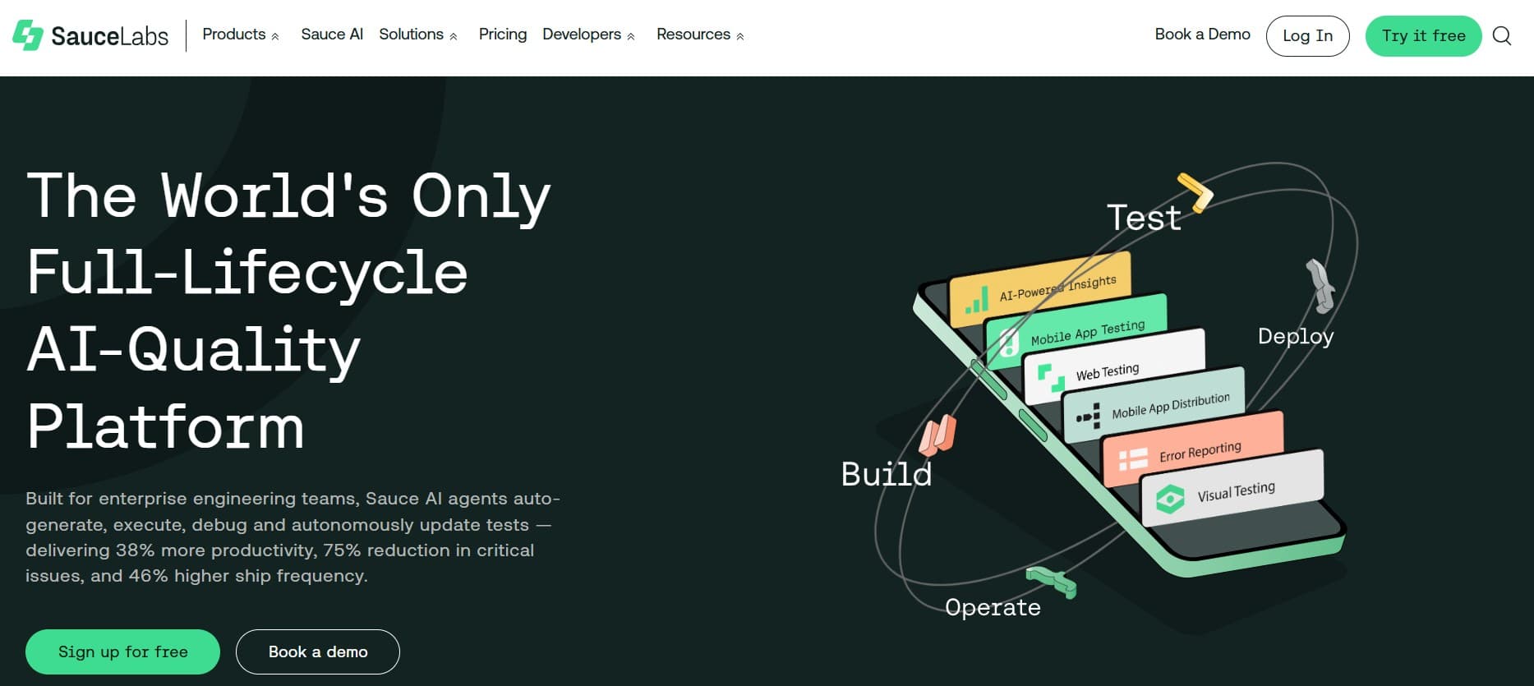The width and height of the screenshot is (1534, 686).
Task: Click the Log In button
Action: point(1308,36)
